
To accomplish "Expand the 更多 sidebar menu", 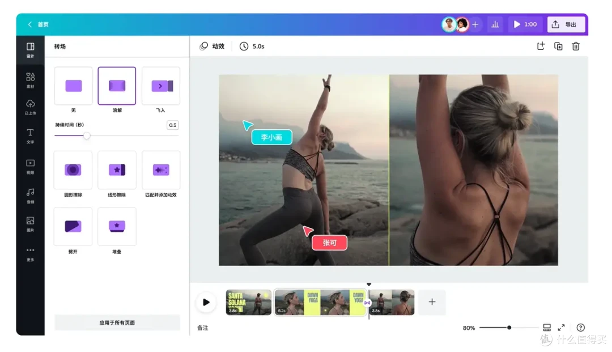I will (x=30, y=253).
